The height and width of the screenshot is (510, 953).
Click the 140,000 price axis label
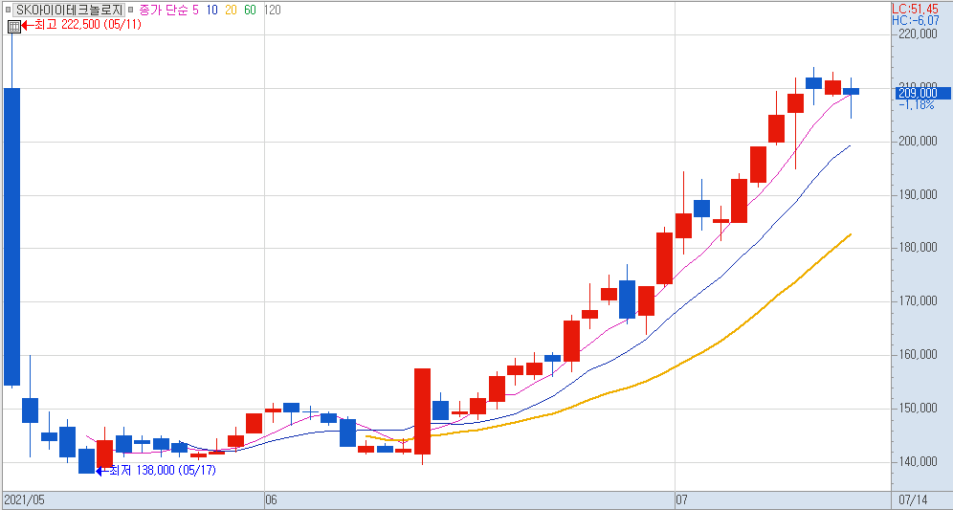(918, 461)
